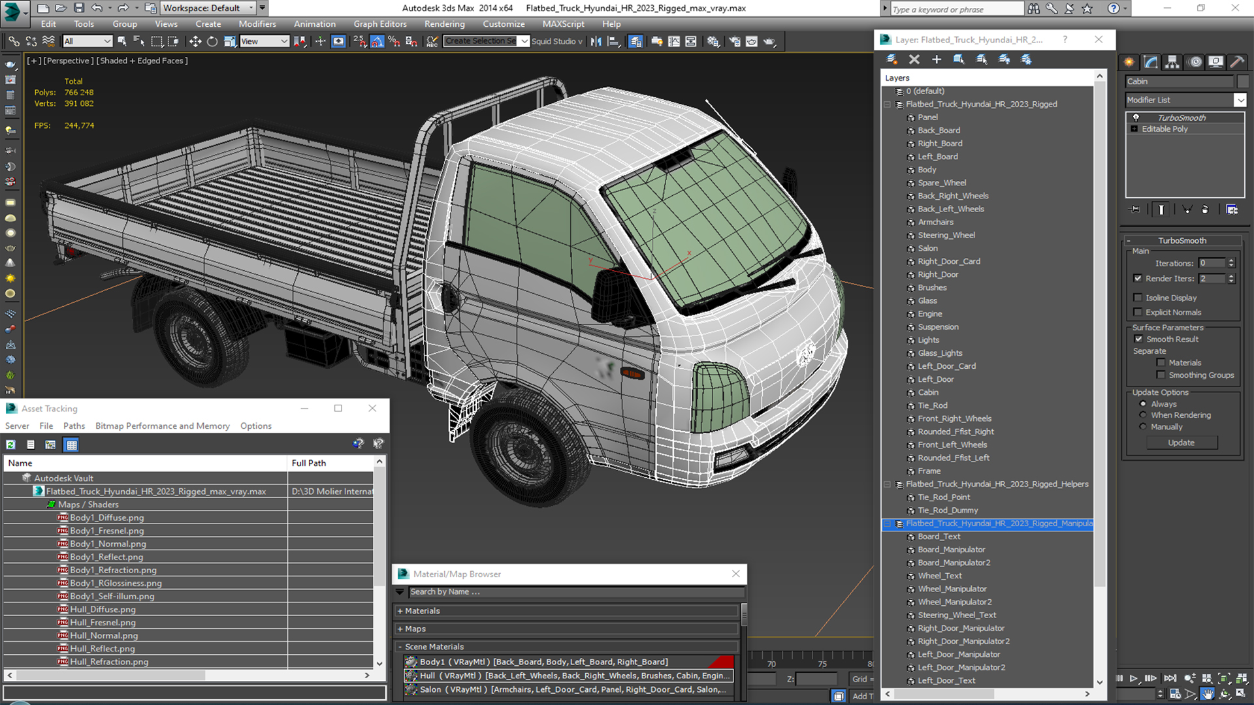Click Select by Name toolbar icon
1254x705 pixels.
(139, 41)
